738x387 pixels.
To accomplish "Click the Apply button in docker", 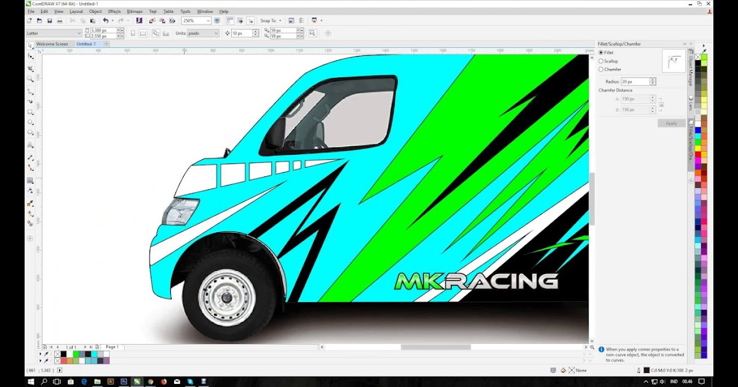I will click(672, 123).
